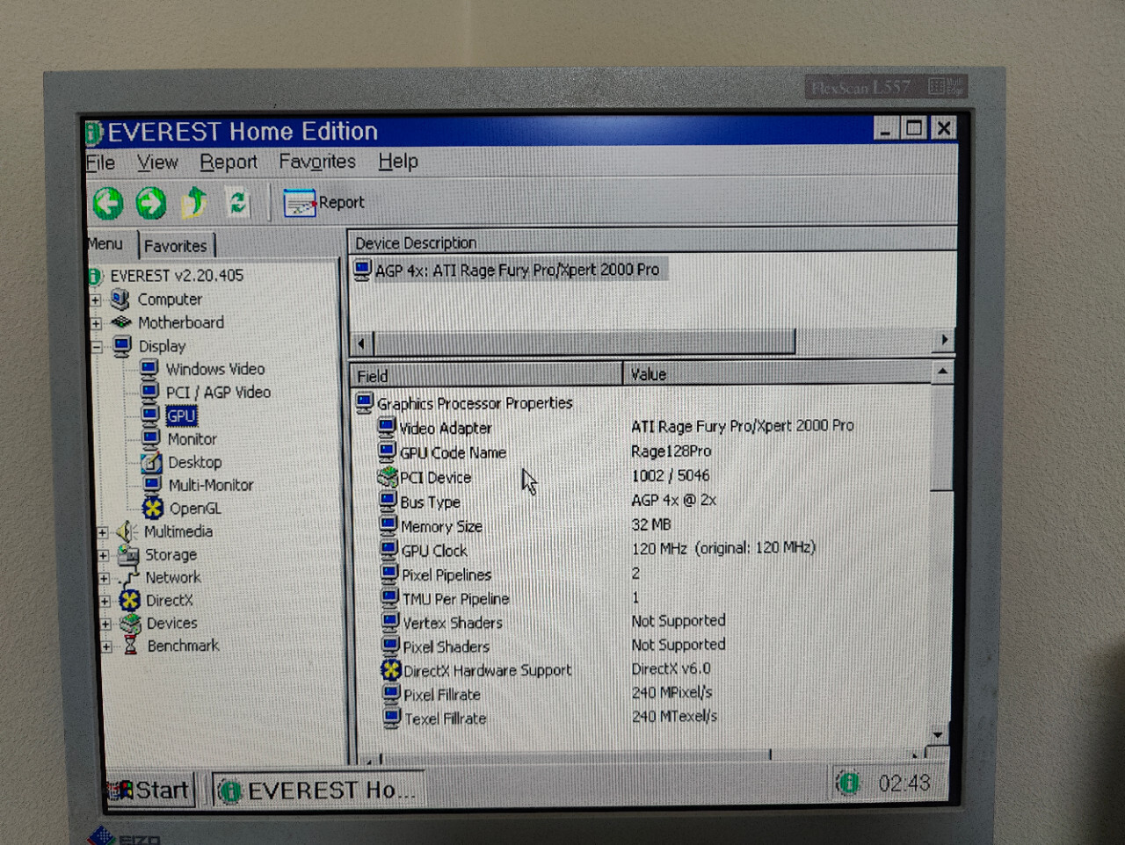Expand the Computer tree node
This screenshot has width=1125, height=845.
tap(96, 300)
